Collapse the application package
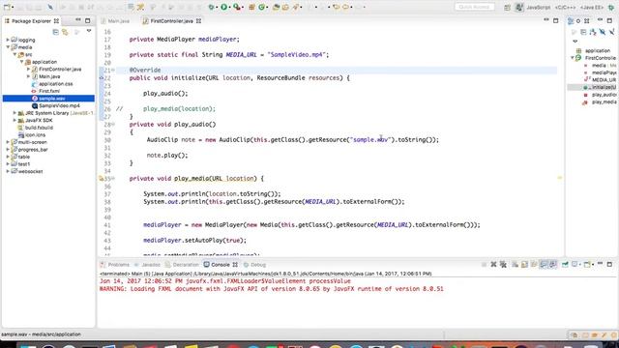The width and height of the screenshot is (619, 348). pos(21,62)
